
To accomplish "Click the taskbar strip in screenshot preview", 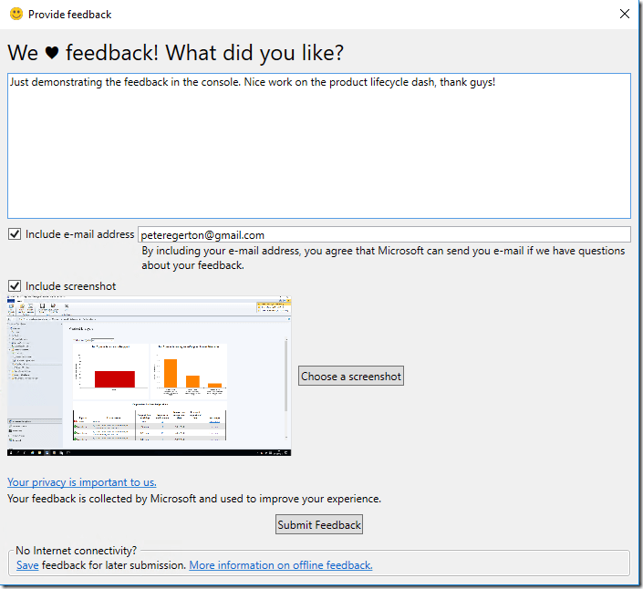I will point(149,452).
